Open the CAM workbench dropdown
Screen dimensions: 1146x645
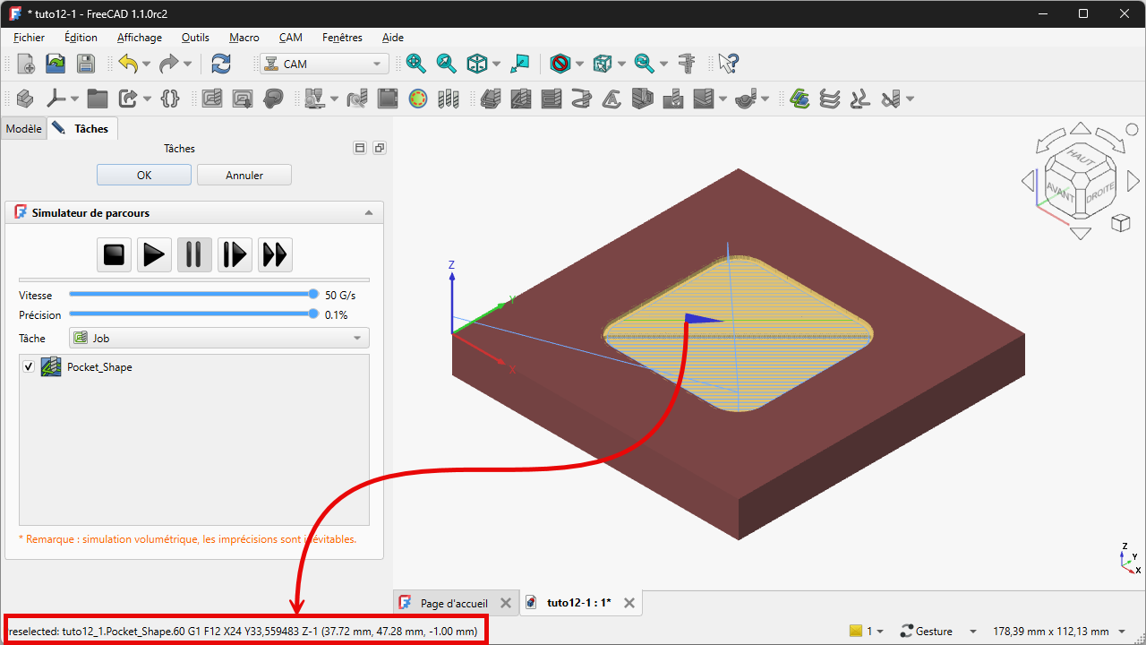pyautogui.click(x=324, y=64)
